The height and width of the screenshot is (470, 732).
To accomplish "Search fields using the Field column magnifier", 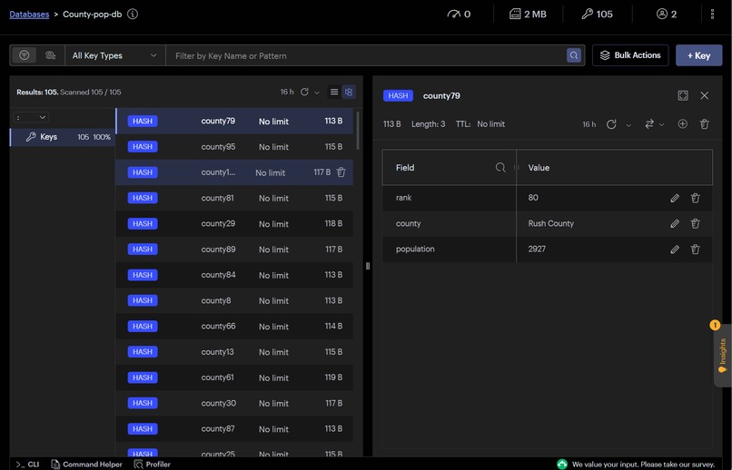I will [x=500, y=167].
